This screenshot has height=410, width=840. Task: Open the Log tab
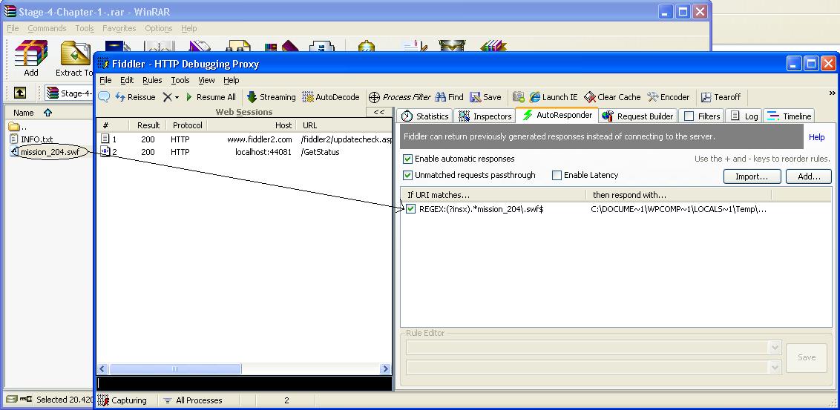click(x=744, y=116)
